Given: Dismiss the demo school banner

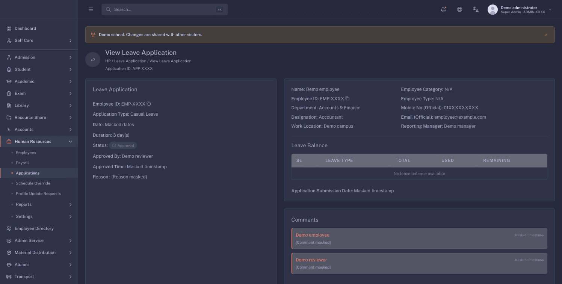Looking at the screenshot, I should 546,35.
